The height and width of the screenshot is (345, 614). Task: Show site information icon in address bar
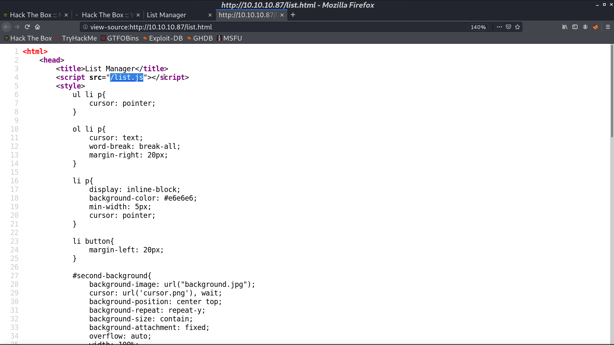point(85,27)
